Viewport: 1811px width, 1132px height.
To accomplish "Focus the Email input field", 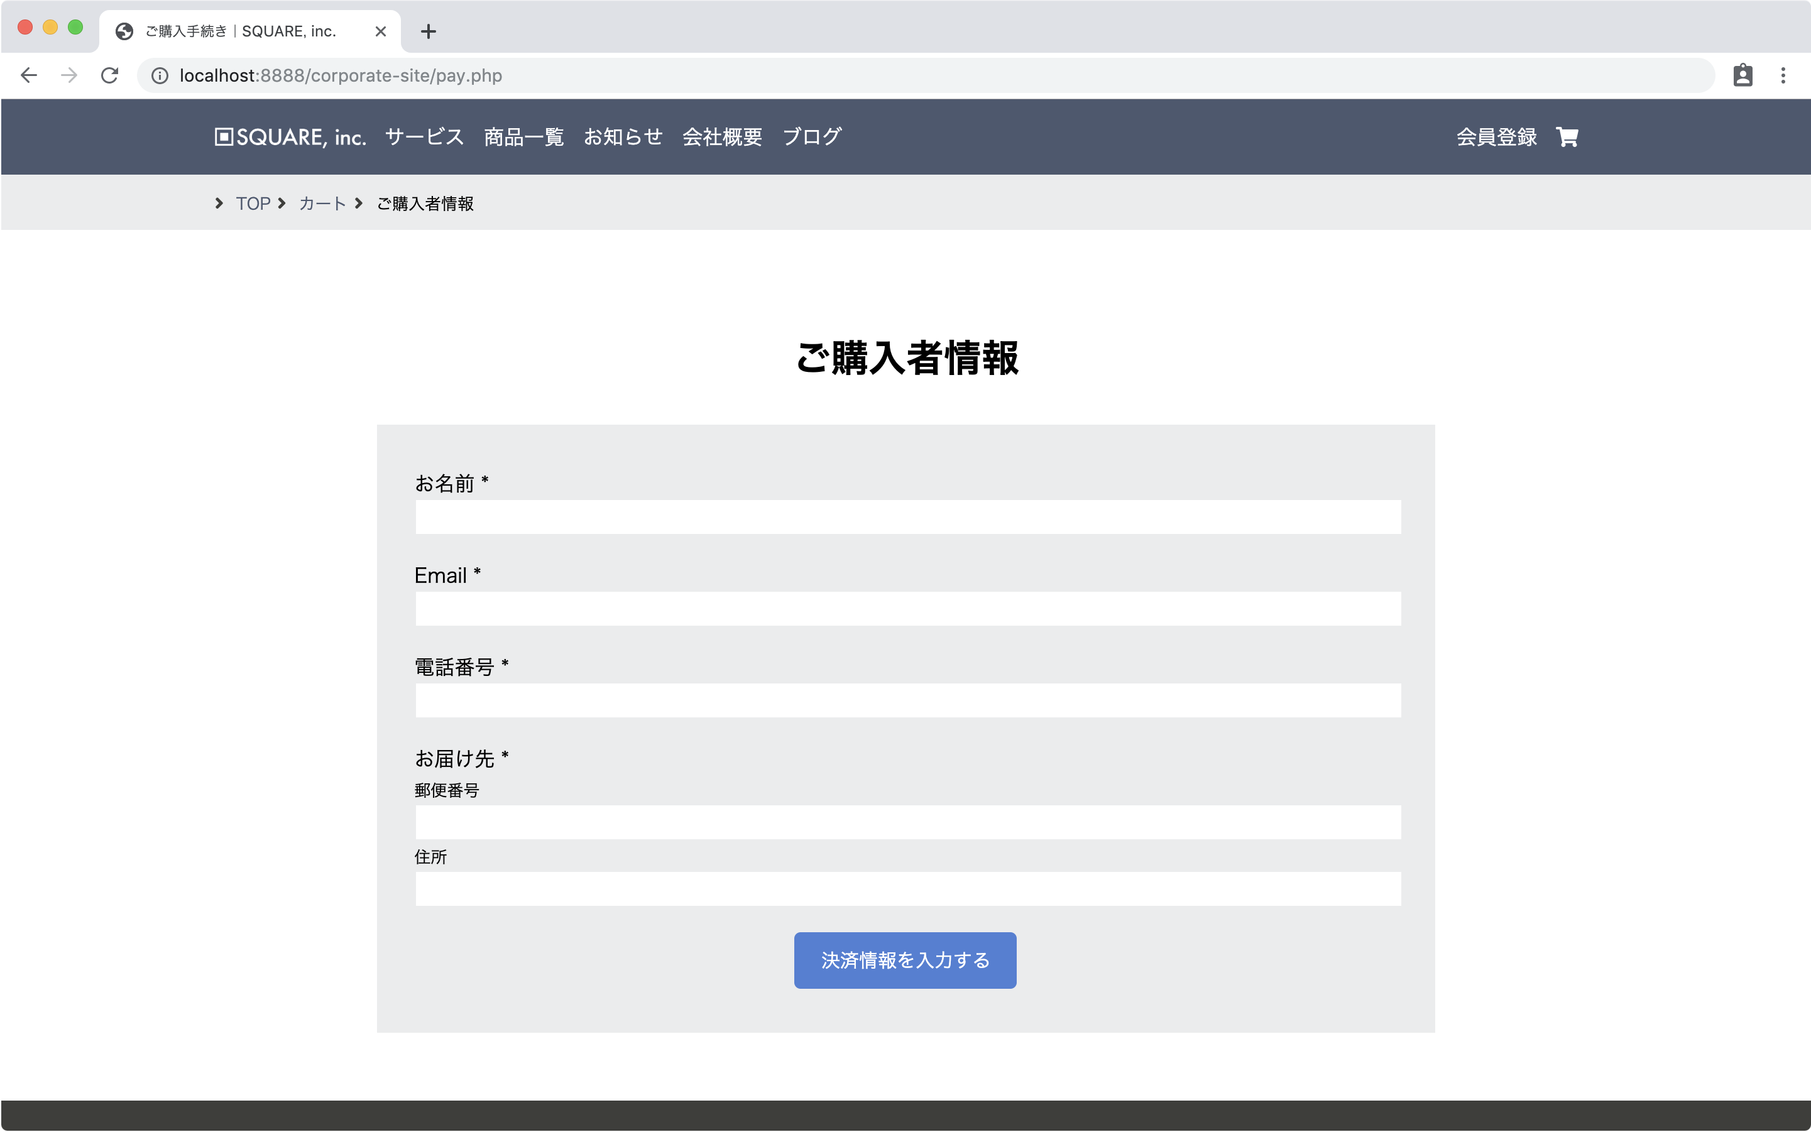I will pyautogui.click(x=908, y=609).
